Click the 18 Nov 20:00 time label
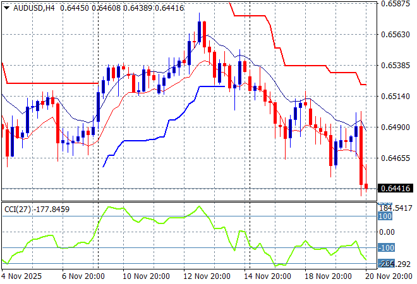417x284 pixels. click(x=329, y=276)
